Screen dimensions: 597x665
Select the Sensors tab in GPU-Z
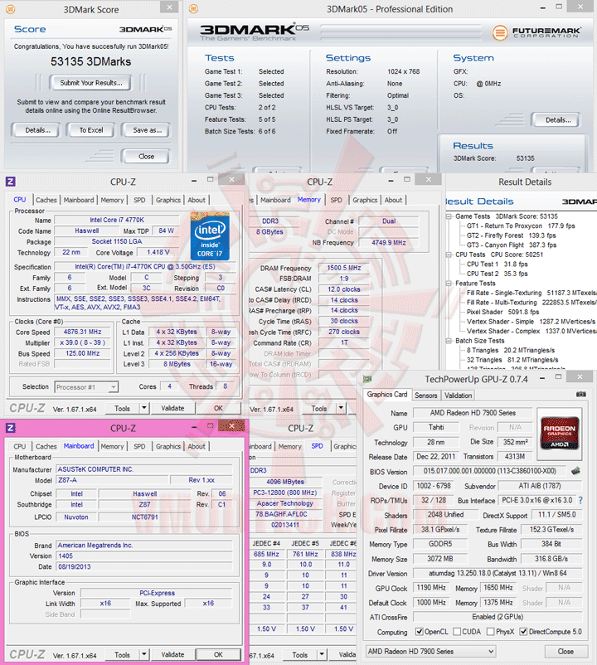coord(425,396)
